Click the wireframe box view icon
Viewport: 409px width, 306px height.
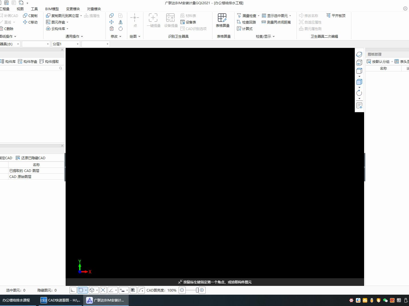[x=359, y=71]
